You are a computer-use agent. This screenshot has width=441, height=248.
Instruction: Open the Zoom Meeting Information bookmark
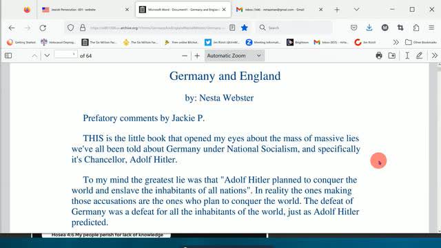click(263, 42)
